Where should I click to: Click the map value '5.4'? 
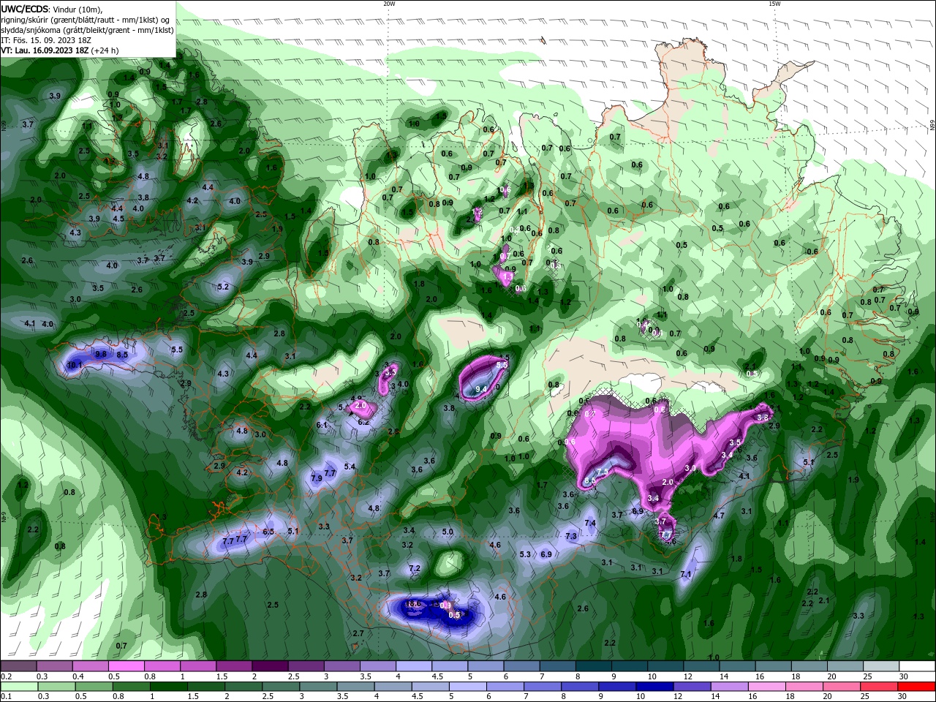pos(350,467)
